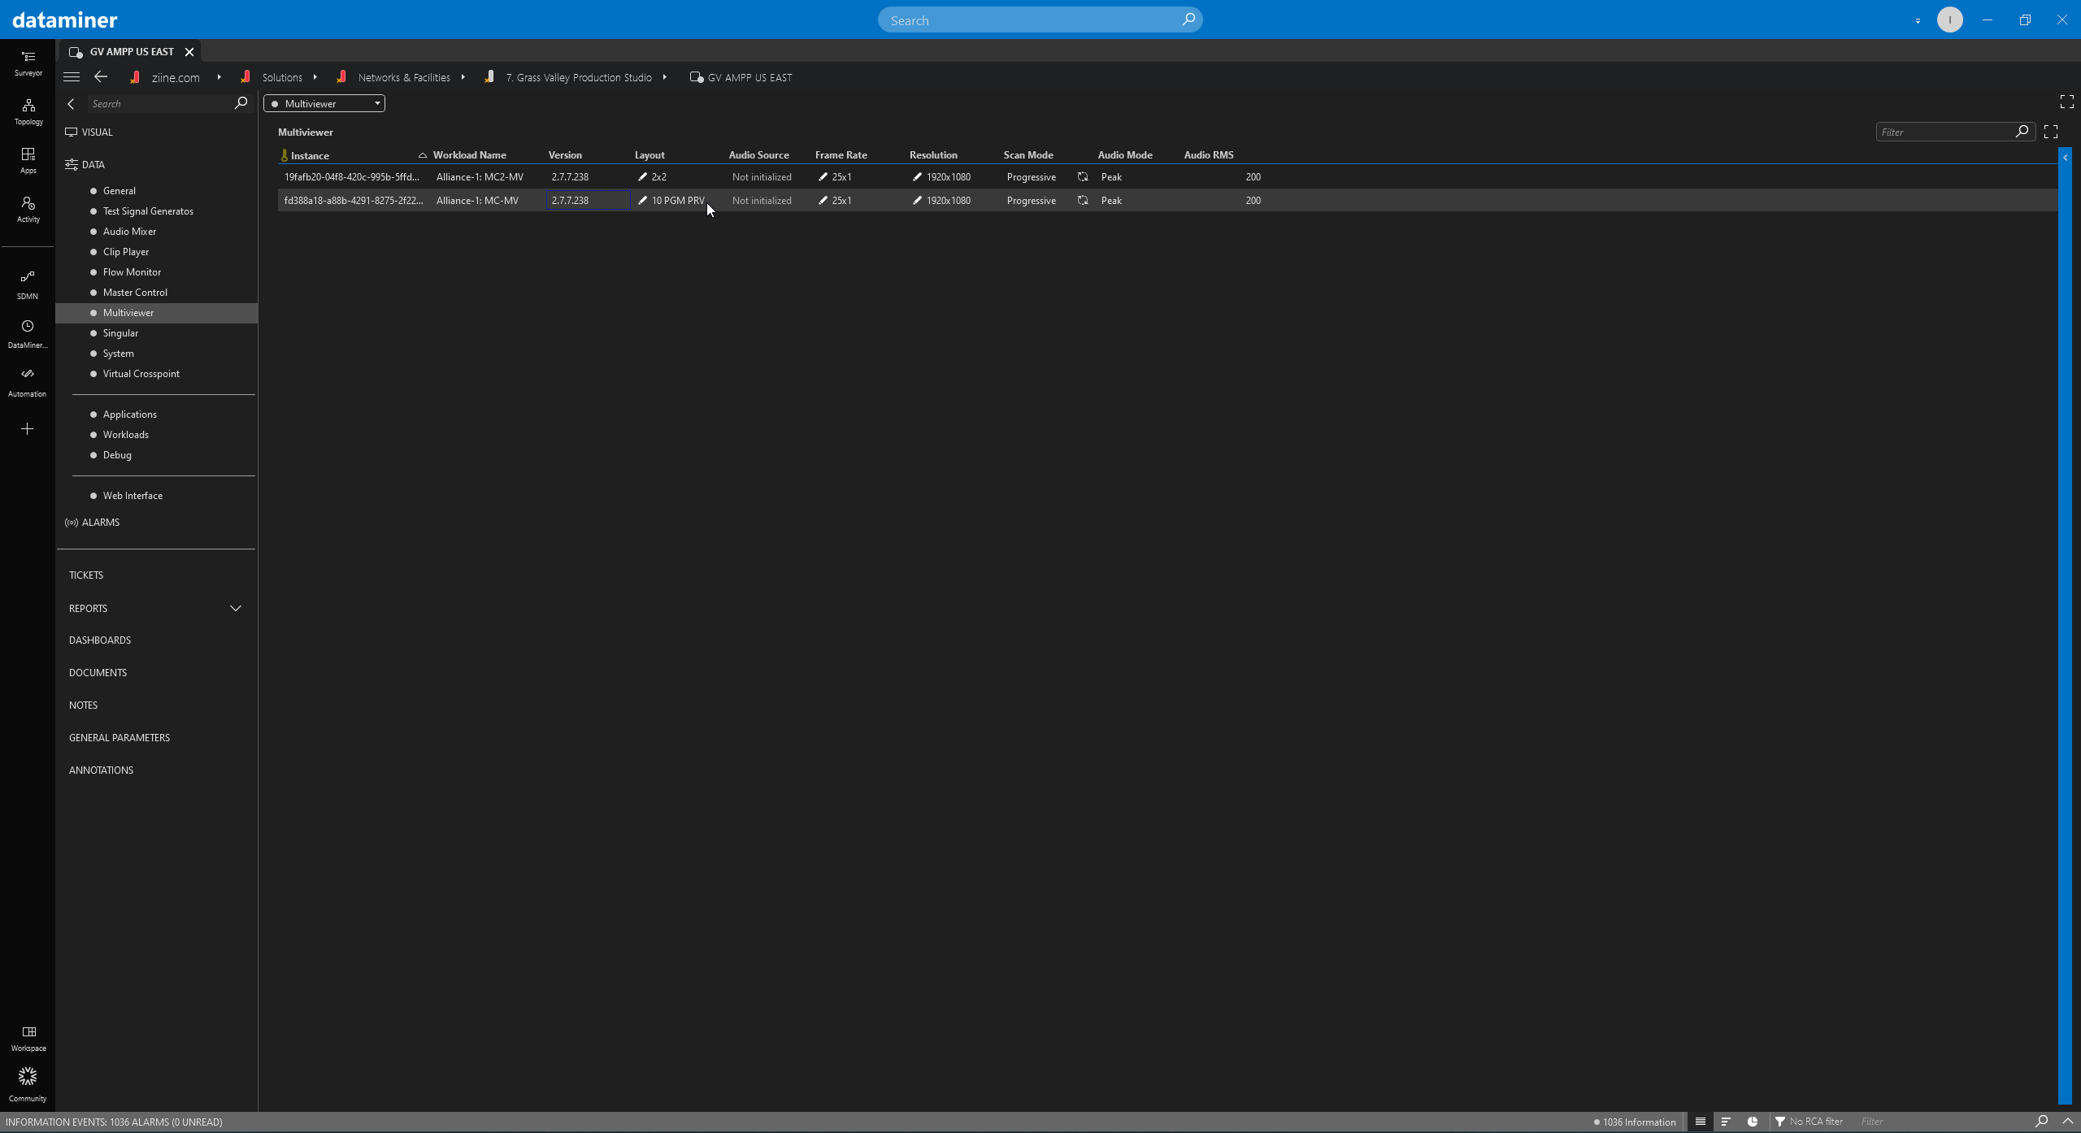Switch alarm console to list view icon
The width and height of the screenshot is (2081, 1133).
click(1700, 1122)
